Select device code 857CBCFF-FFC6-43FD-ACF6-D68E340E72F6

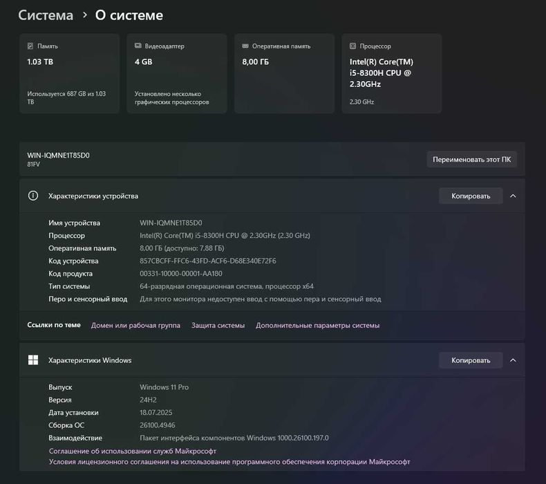click(208, 261)
